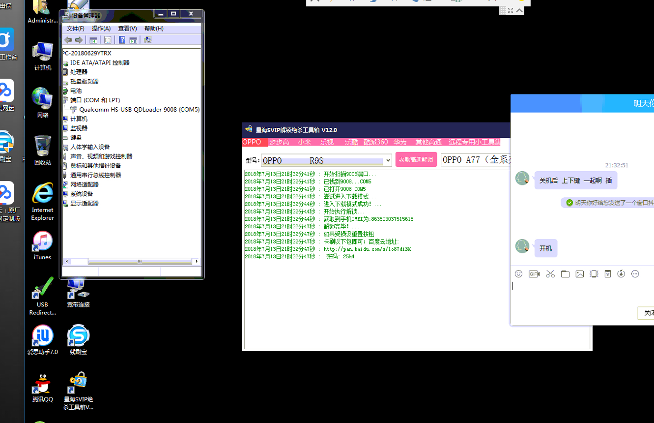Viewport: 654px width, 423px height.
Task: Switch to the 乐视 tab
Action: (x=327, y=142)
